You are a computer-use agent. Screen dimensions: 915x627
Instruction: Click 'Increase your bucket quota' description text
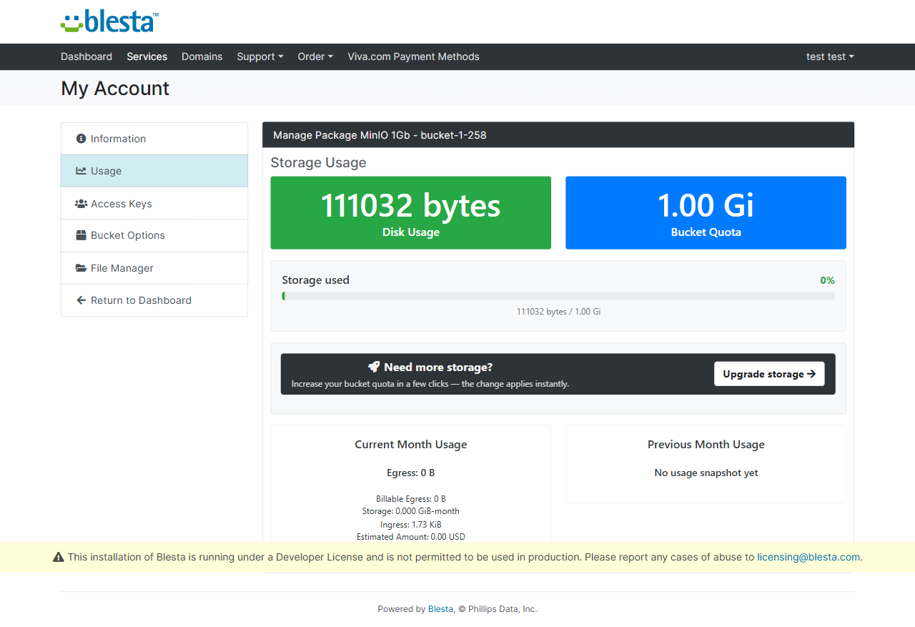(430, 384)
